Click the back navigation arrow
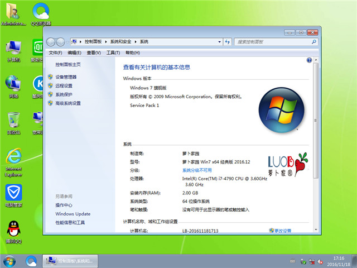This screenshot has width=357, height=268. (51, 42)
